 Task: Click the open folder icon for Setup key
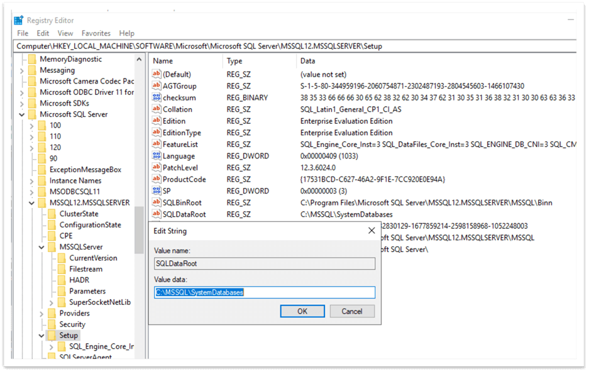click(x=52, y=335)
